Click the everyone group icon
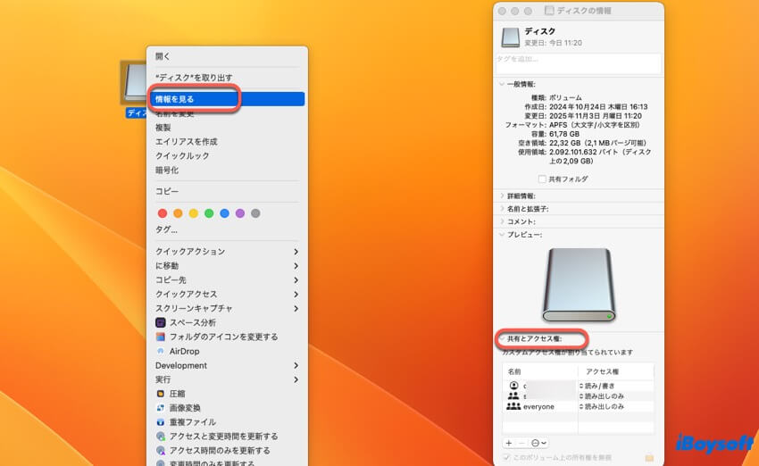The image size is (759, 466). click(x=513, y=406)
